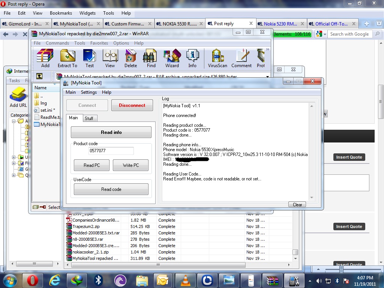Click the Elements 108/116 progress indicator
Screen dimensions: 384x288
(x=292, y=34)
